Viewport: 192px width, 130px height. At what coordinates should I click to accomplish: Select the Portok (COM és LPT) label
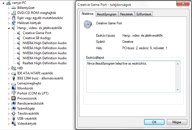[x=33, y=93]
